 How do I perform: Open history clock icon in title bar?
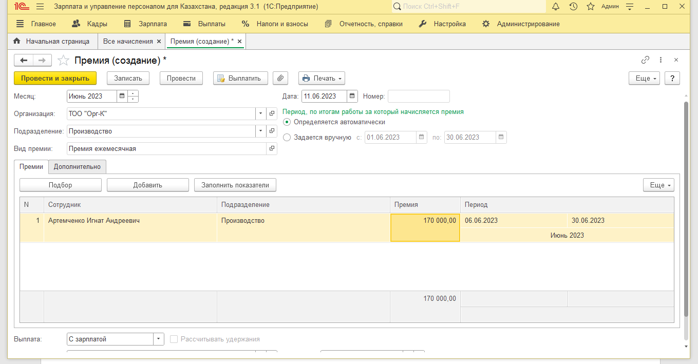pos(573,7)
